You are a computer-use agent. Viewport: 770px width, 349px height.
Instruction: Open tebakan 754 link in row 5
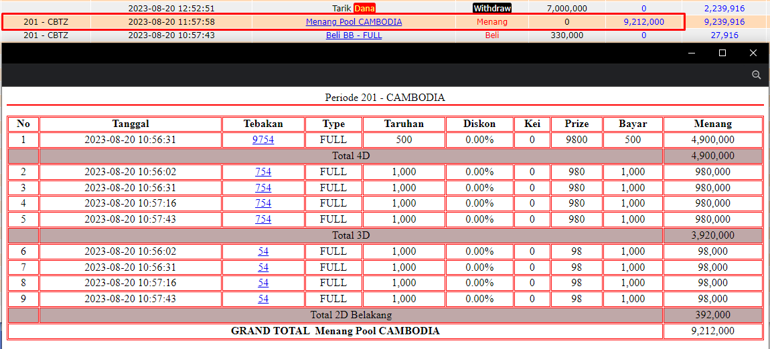(263, 219)
